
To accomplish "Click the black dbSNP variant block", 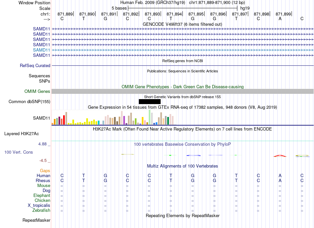I will tap(150, 102).
